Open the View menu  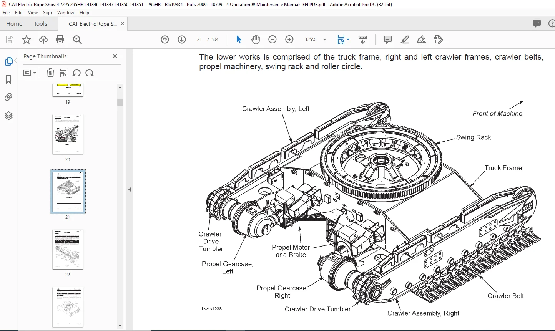pyautogui.click(x=33, y=12)
